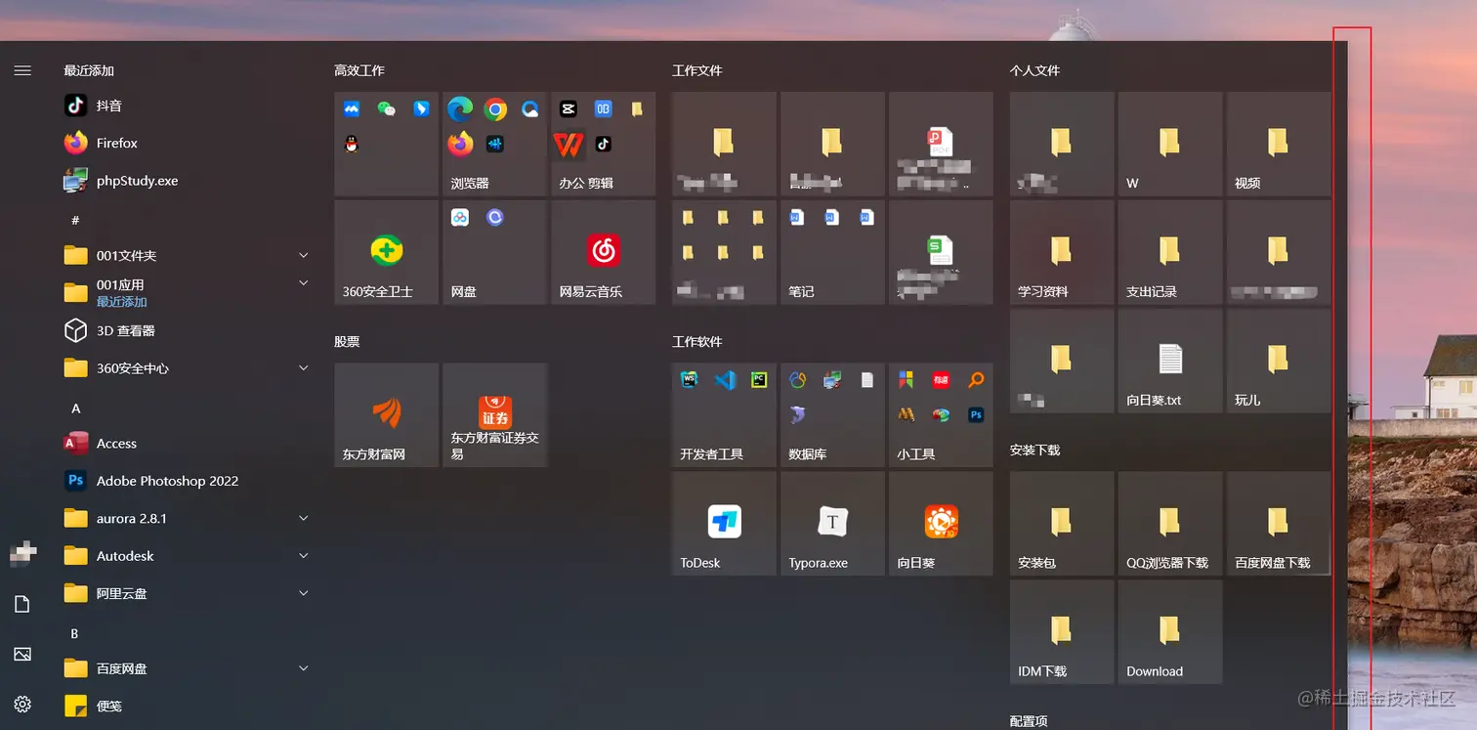Viewport: 1477px width, 730px height.
Task: Open the 向日葵.txt file tile
Action: [x=1170, y=362]
